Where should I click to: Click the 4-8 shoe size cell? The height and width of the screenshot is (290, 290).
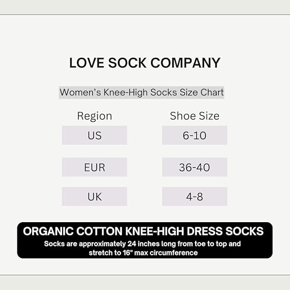tap(195, 196)
